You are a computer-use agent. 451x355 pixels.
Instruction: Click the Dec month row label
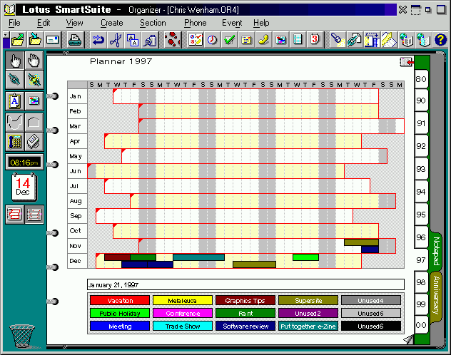[x=77, y=261]
